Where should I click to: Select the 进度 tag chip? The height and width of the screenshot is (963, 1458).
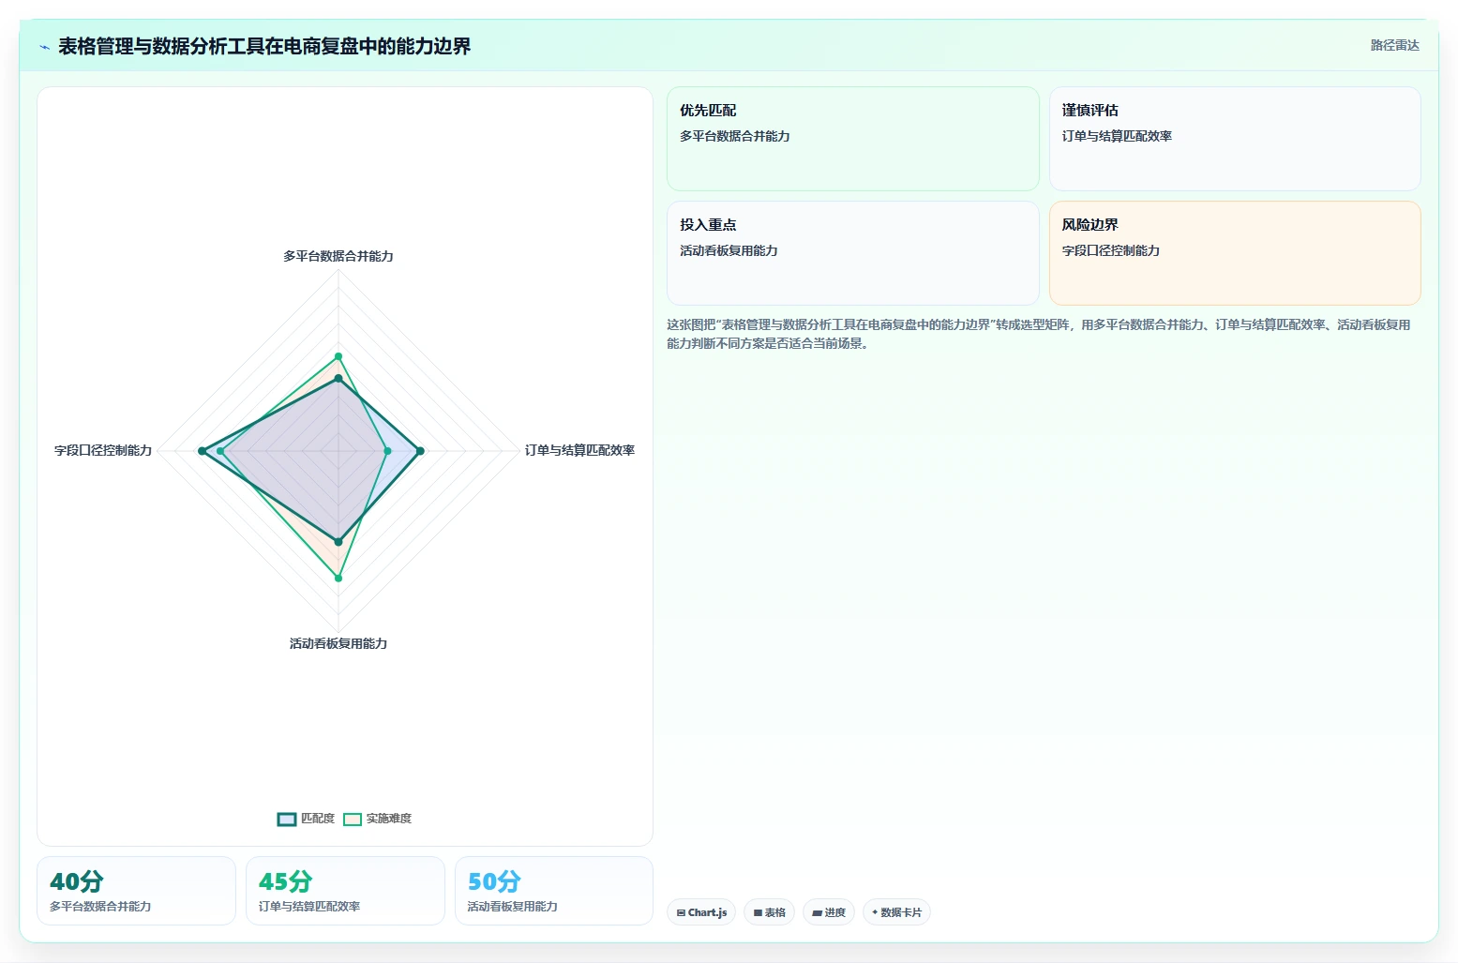[x=829, y=912]
